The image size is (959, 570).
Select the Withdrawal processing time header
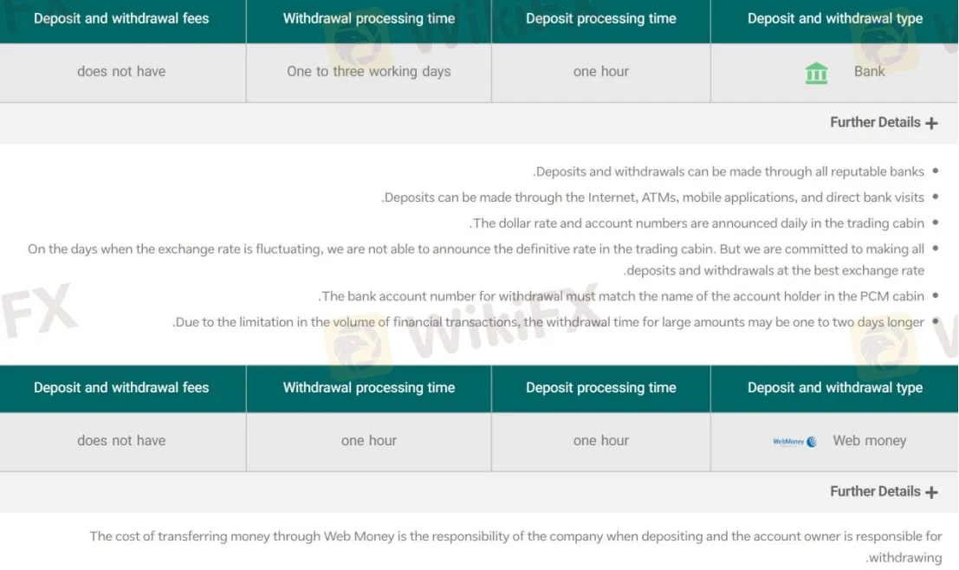point(368,17)
